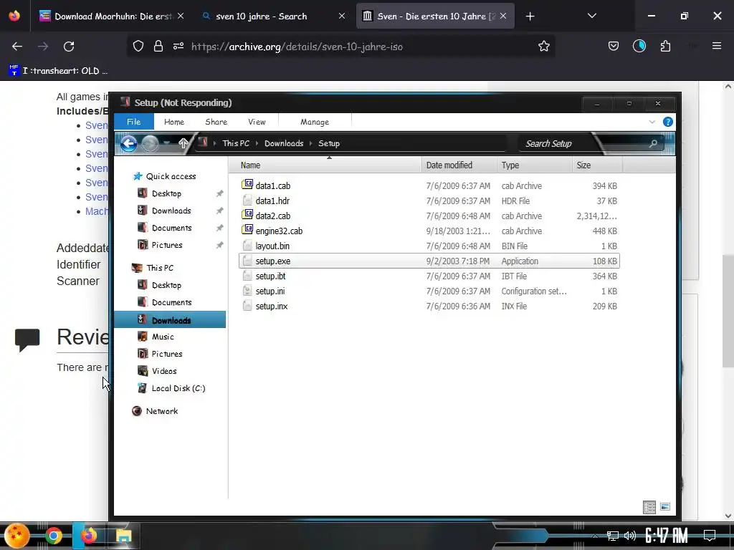Open Firefox Pocket save icon
Viewport: 734px width, 550px height.
coord(614,47)
